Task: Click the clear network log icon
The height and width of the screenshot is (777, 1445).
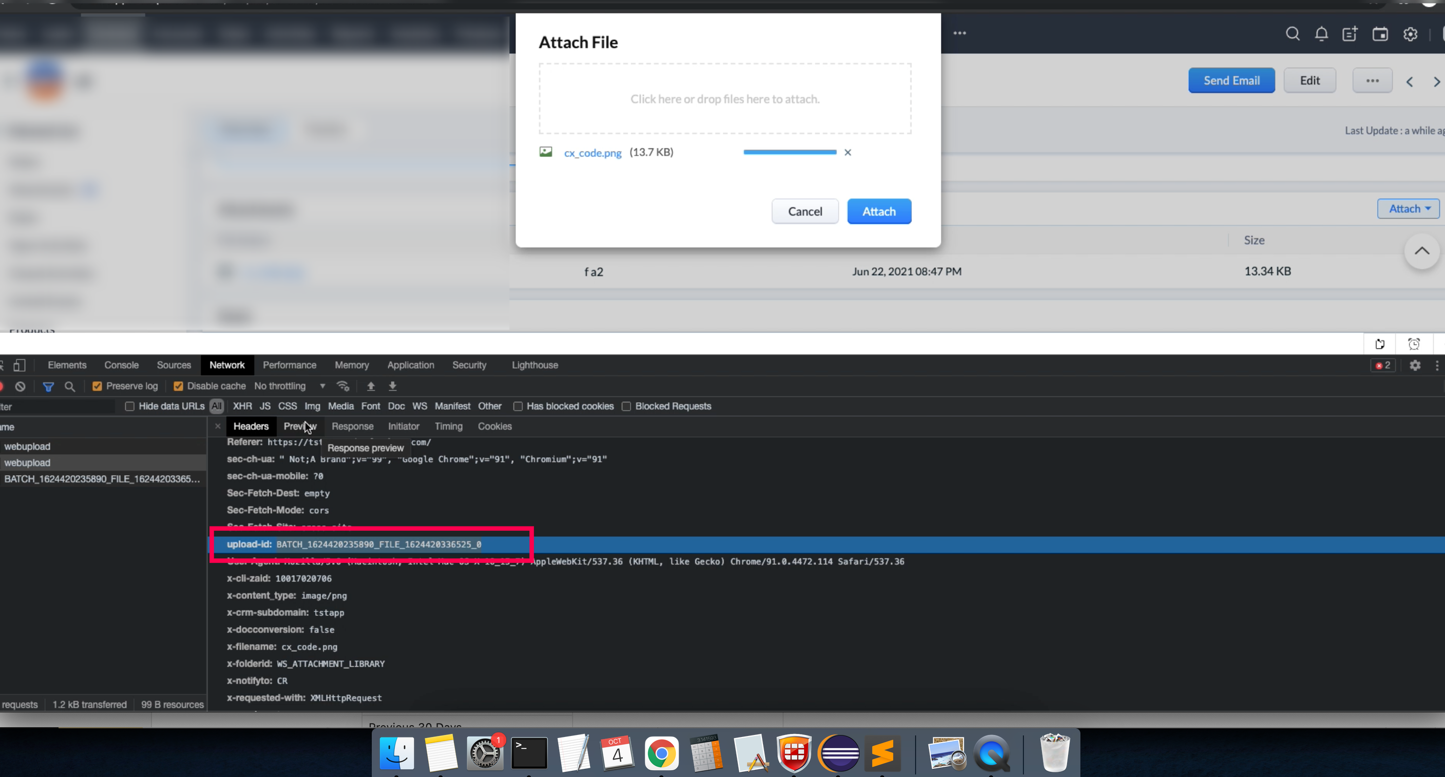Action: 20,386
